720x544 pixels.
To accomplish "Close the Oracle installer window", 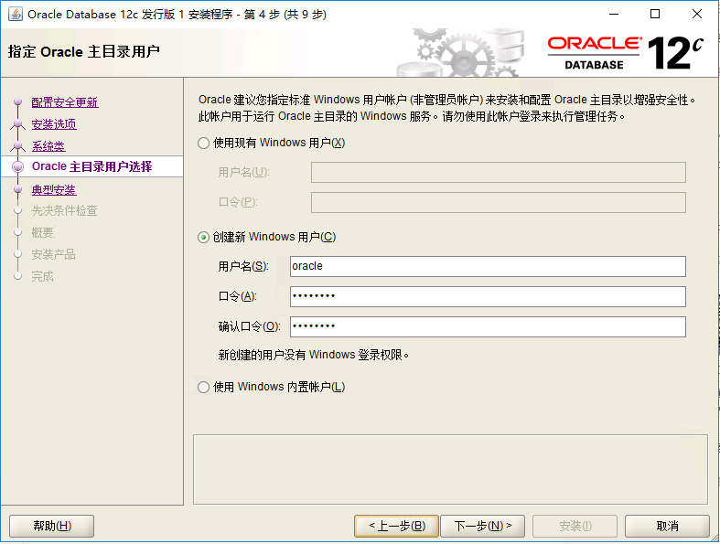I will 697,15.
